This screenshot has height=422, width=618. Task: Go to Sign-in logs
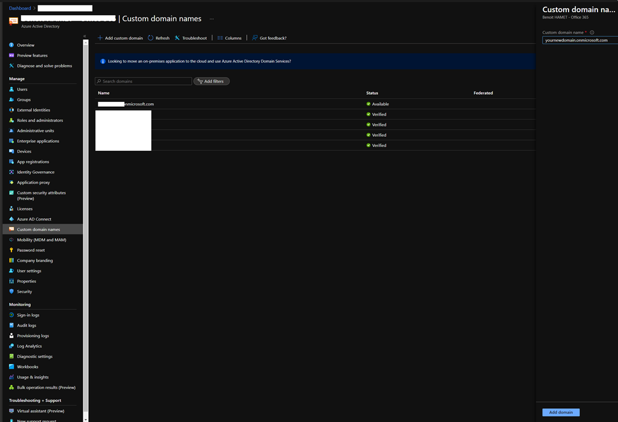click(x=28, y=315)
